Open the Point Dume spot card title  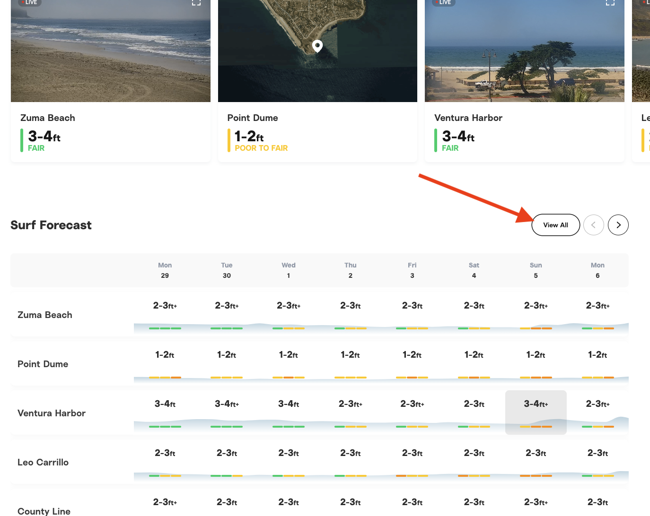tap(253, 118)
